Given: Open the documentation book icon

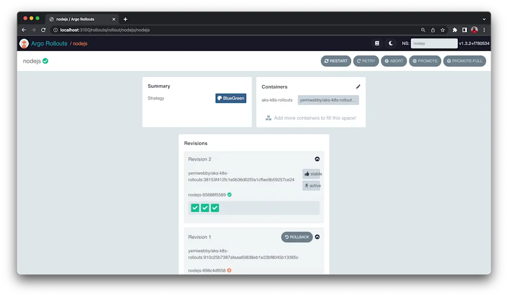Looking at the screenshot, I should [377, 44].
